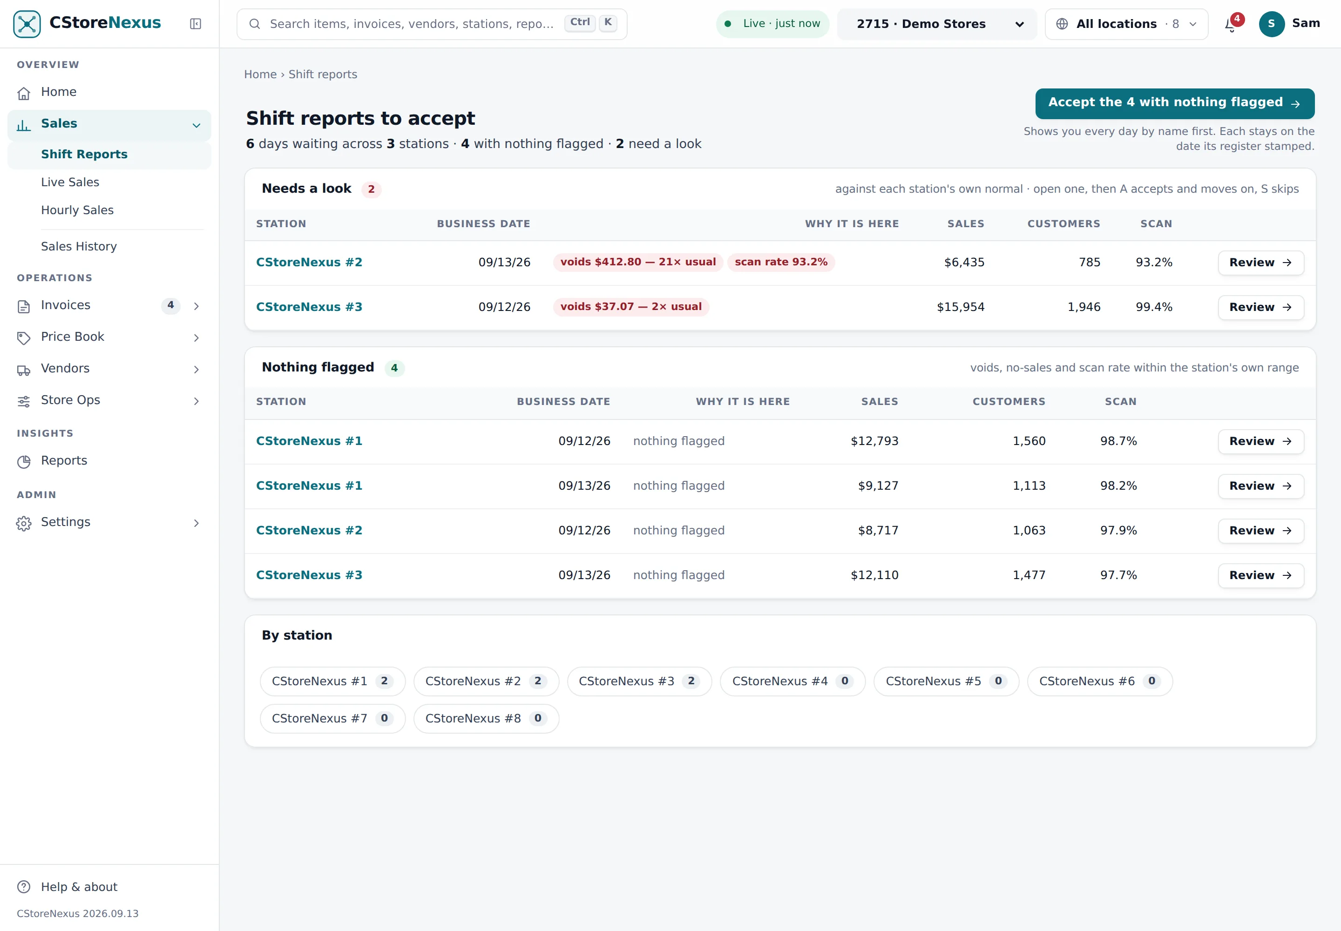Click the search magnifier icon

click(x=254, y=24)
